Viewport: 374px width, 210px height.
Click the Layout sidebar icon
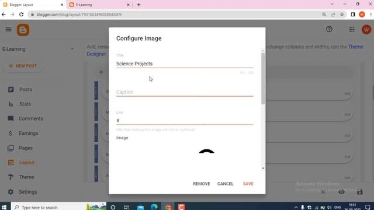11,162
